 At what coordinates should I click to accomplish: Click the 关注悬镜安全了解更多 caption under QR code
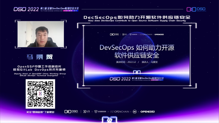coord(40,112)
